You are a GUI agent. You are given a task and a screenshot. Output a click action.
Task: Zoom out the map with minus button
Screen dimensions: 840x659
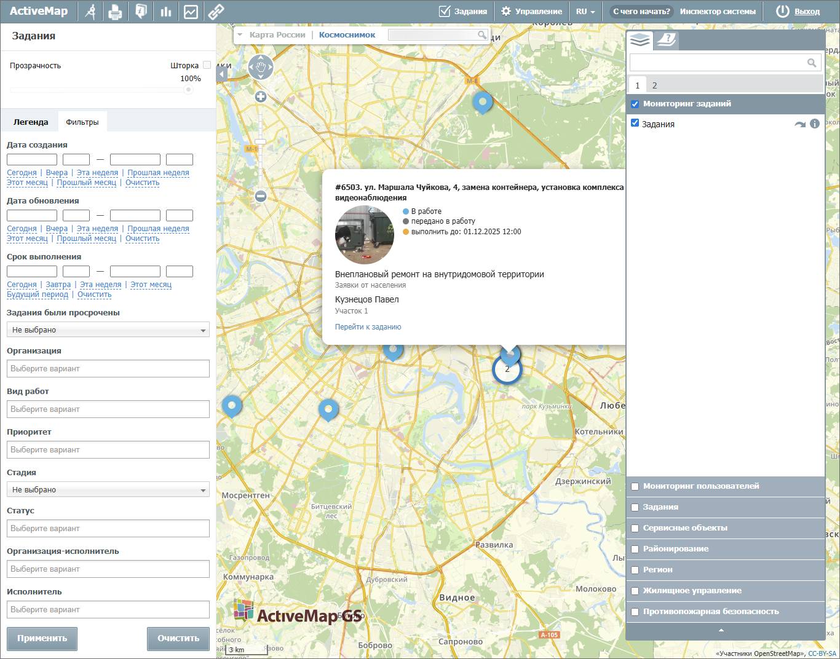261,196
